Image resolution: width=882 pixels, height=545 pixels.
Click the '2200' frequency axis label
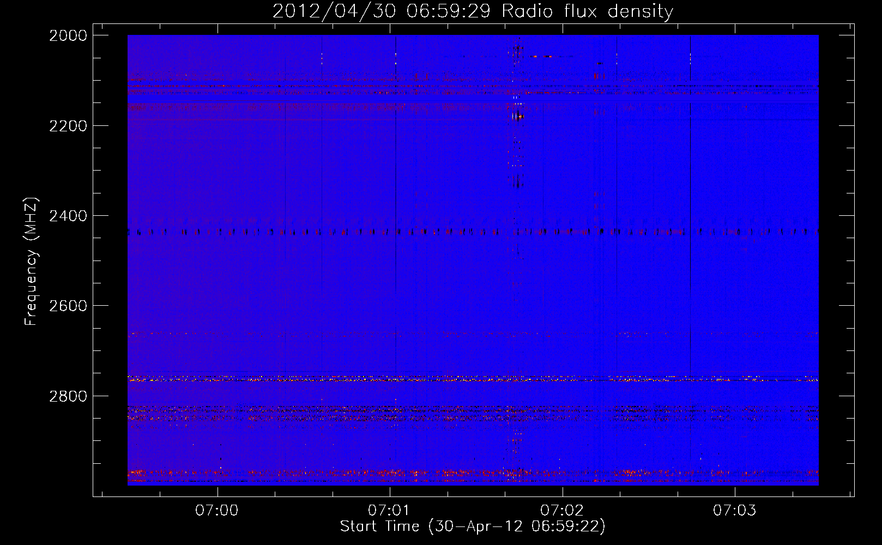[x=68, y=126]
